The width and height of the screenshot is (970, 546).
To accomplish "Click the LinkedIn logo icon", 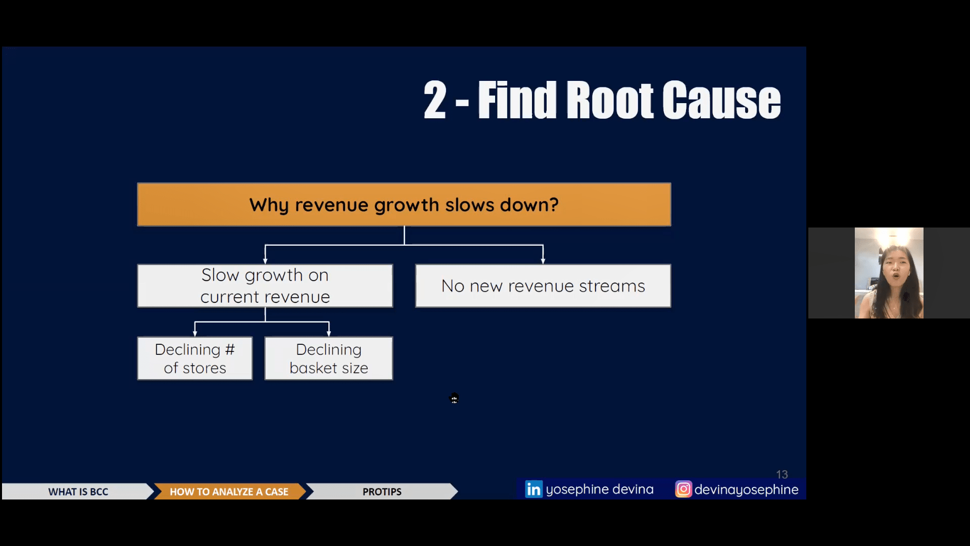I will coord(533,489).
